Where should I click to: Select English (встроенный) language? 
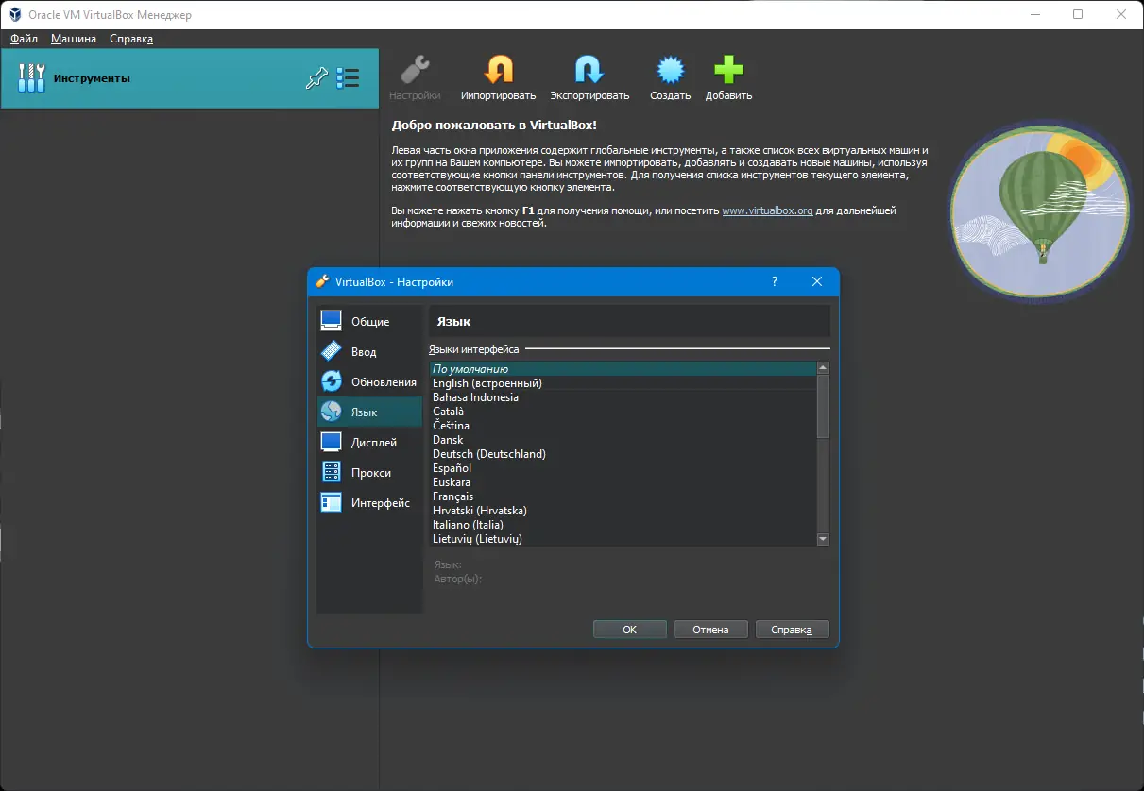(x=623, y=383)
